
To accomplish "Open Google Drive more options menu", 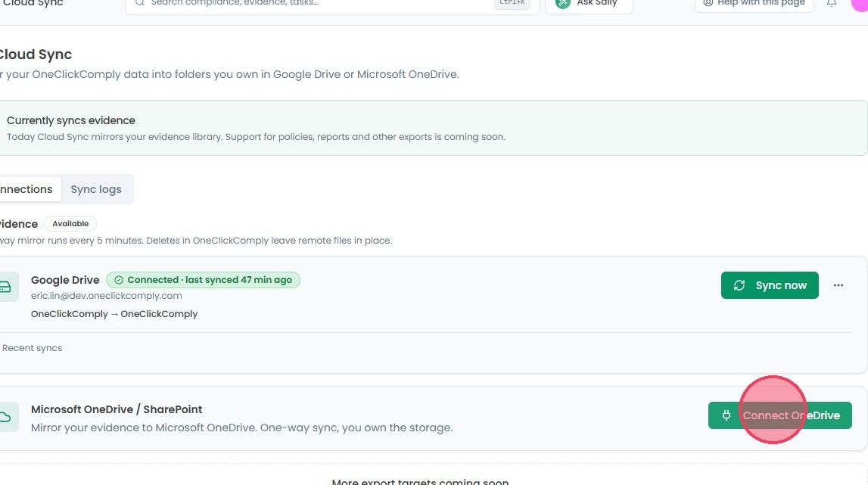I will 838,285.
